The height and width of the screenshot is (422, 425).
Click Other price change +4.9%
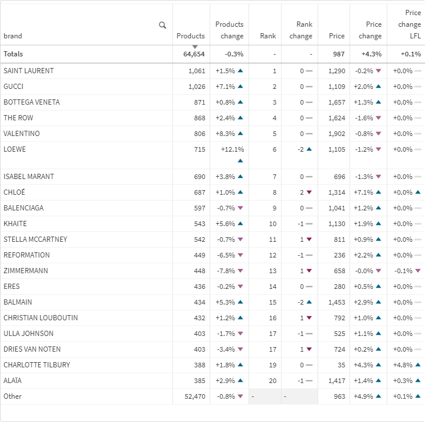pos(363,397)
